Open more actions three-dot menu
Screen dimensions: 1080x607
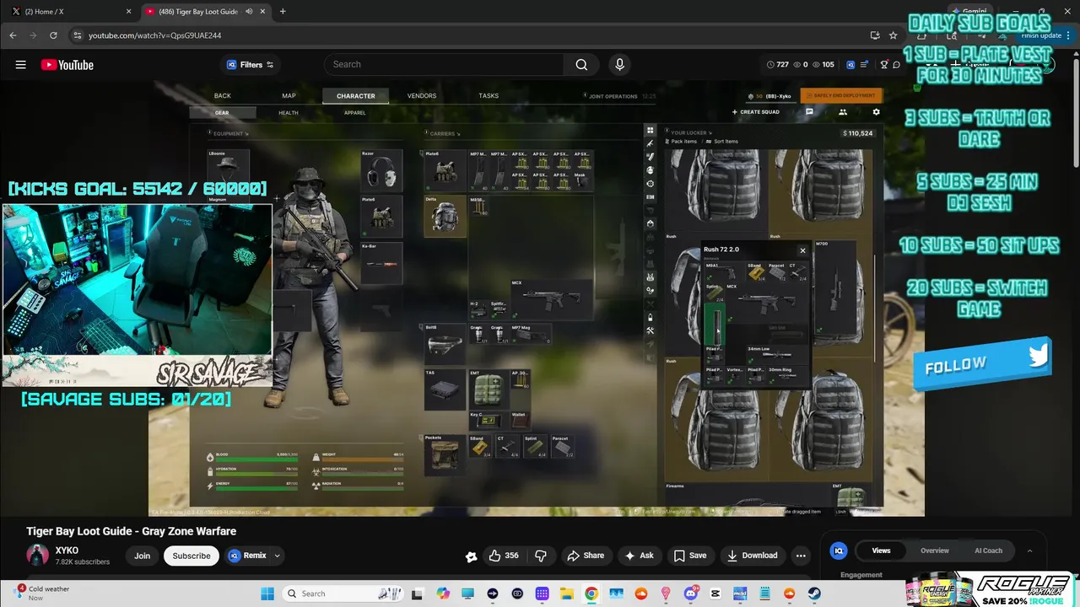click(x=801, y=556)
